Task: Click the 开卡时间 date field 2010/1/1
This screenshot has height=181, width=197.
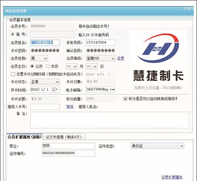Action: (45, 90)
